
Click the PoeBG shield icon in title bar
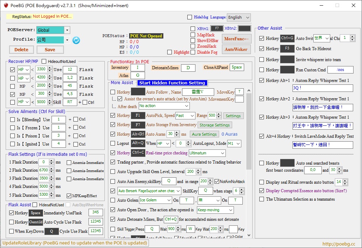(6, 5)
